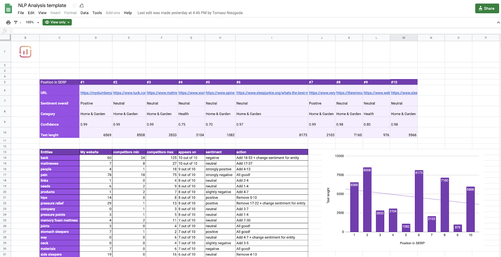Click the 'competitors max' column header

[x=162, y=152]
